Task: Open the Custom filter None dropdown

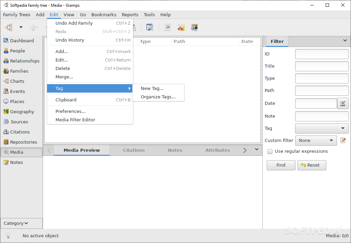Action: click(x=316, y=141)
